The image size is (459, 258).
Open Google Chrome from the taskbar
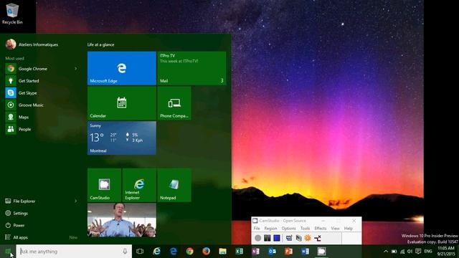coord(189,252)
